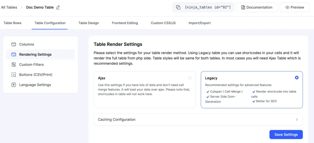Click the Custom Filters toggle icon
This screenshot has width=314, height=143.
(13, 65)
